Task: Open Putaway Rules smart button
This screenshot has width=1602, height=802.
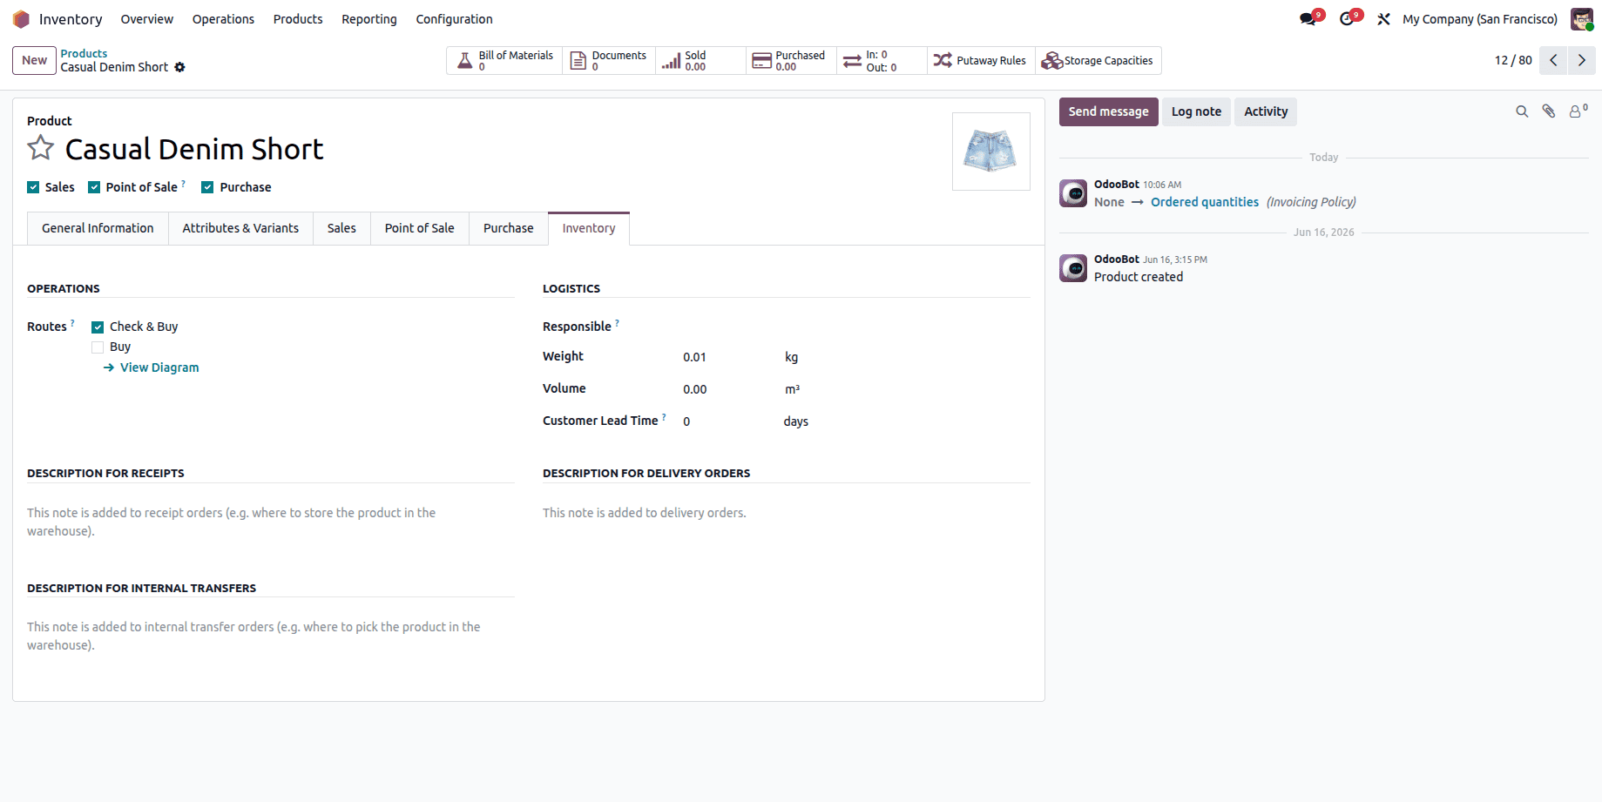Action: point(981,60)
